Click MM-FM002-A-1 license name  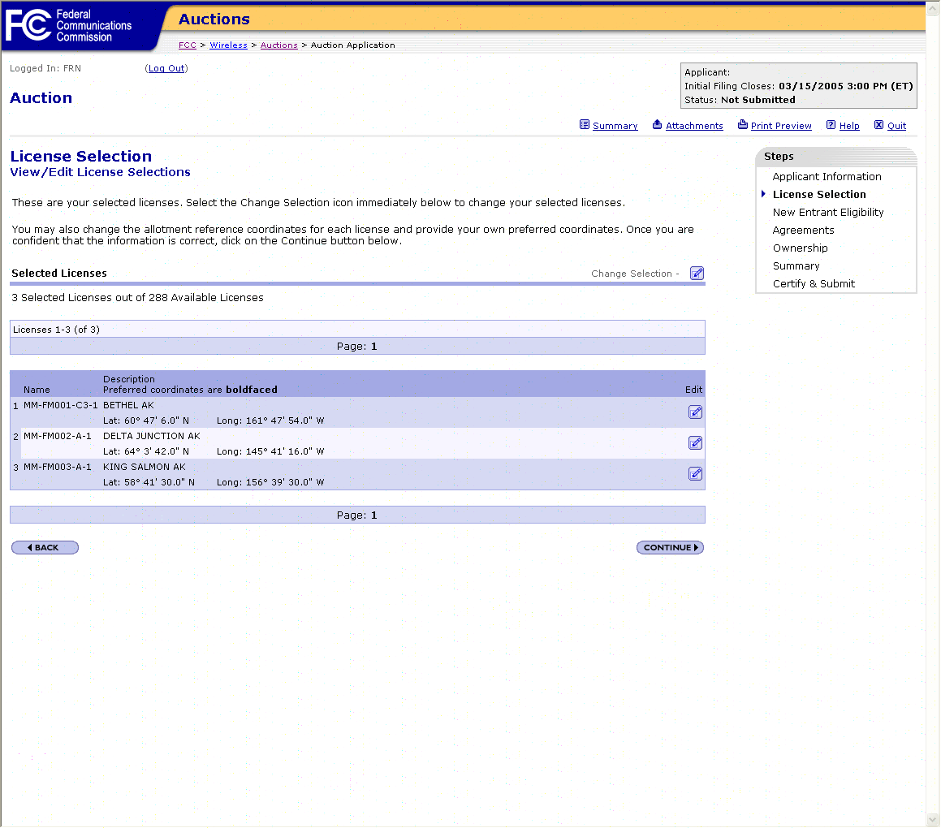click(57, 436)
